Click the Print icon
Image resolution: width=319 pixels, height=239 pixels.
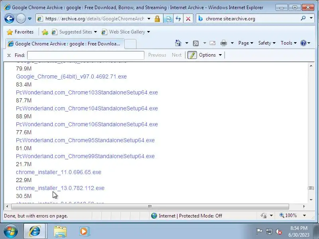coord(224,43)
